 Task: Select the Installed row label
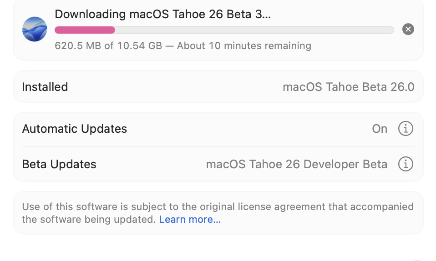[45, 87]
